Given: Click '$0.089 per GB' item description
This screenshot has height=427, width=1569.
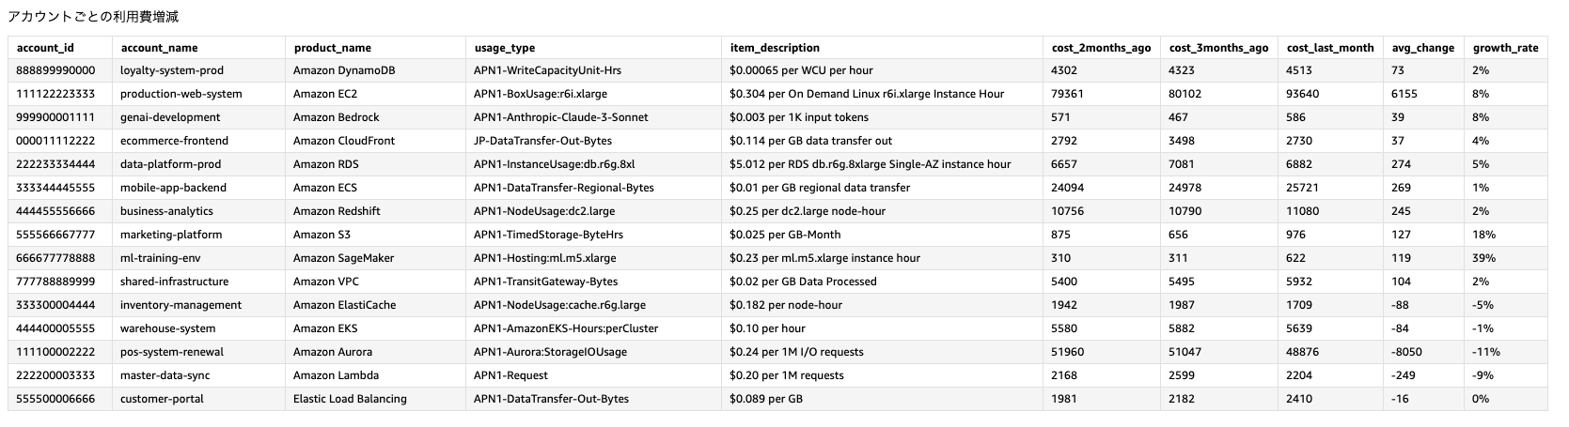Looking at the screenshot, I should [767, 399].
